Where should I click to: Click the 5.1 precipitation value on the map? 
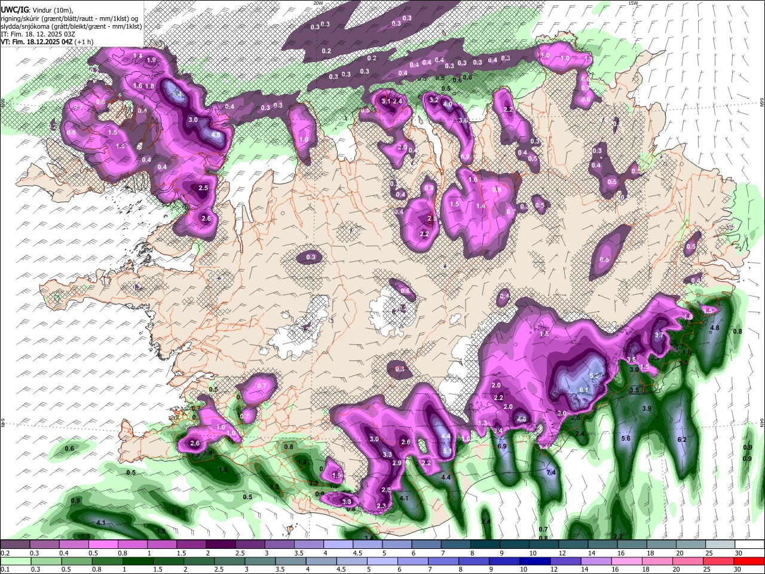tap(446, 451)
